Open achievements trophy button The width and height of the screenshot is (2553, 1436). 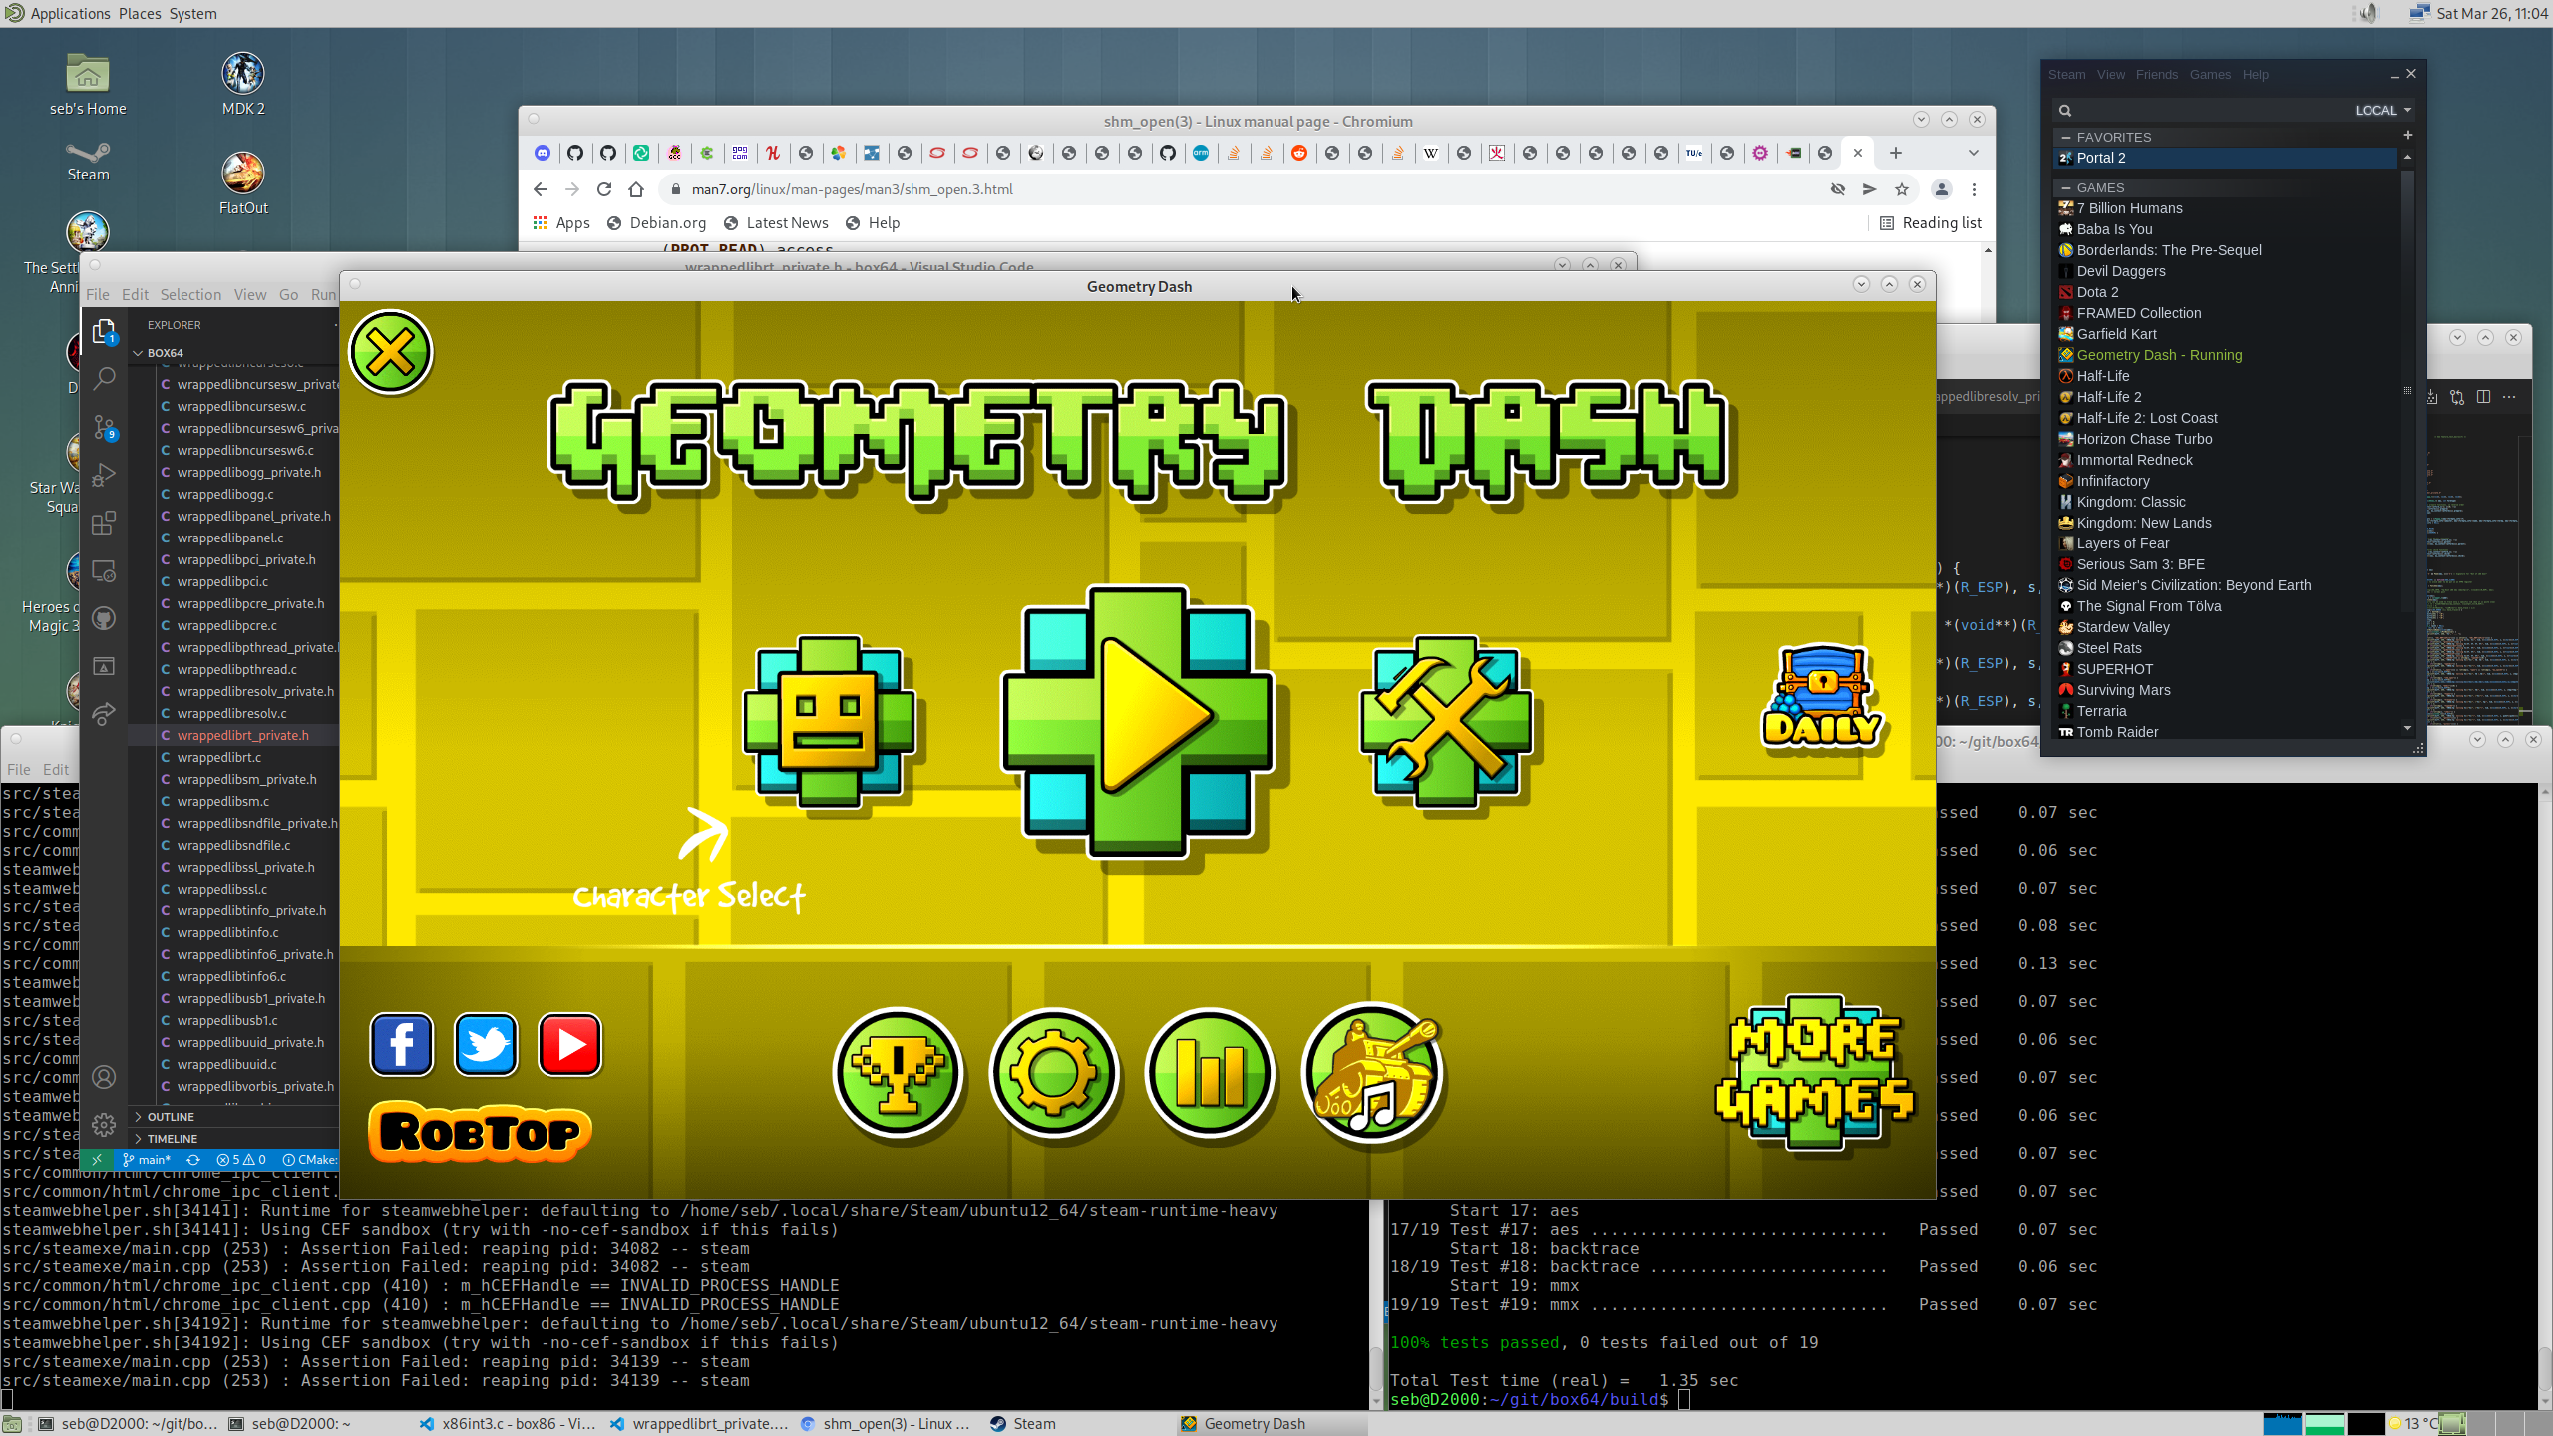898,1073
